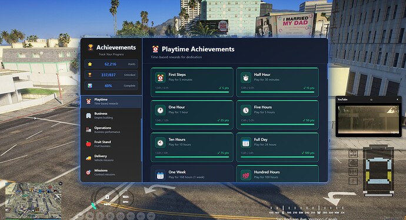Click the Ten Hours card title
This screenshot has height=220, width=406.
click(177, 139)
